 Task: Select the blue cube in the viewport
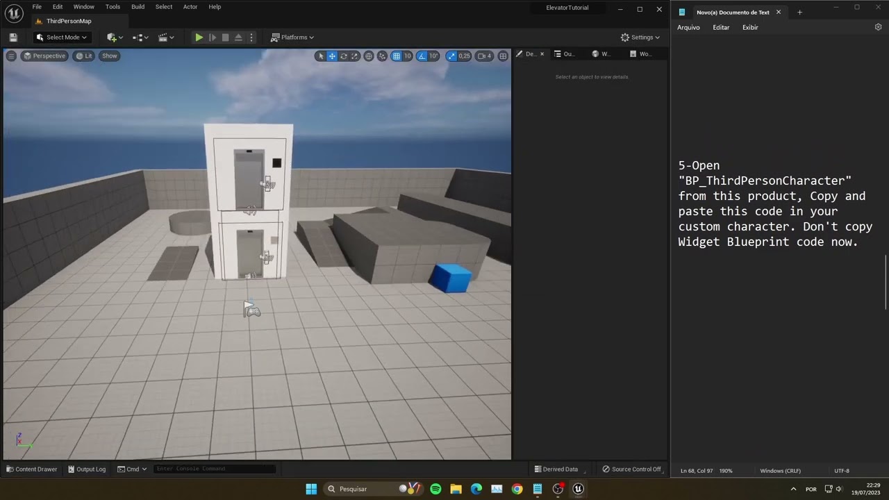coord(450,278)
